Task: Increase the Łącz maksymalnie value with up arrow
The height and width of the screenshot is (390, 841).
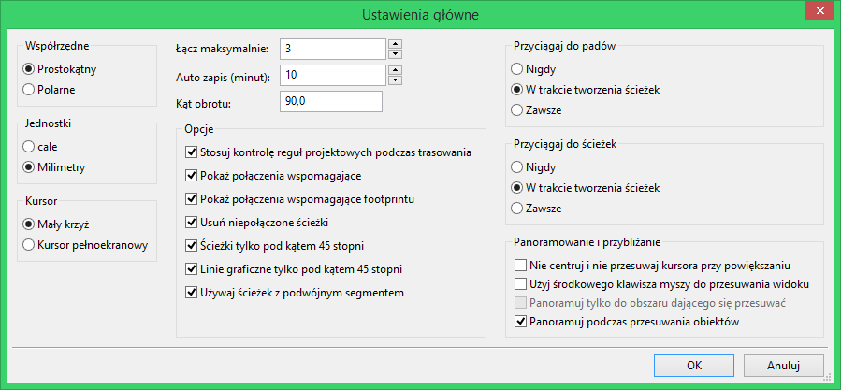Action: click(x=395, y=43)
